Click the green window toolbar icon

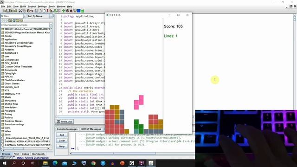[x=82, y=11]
